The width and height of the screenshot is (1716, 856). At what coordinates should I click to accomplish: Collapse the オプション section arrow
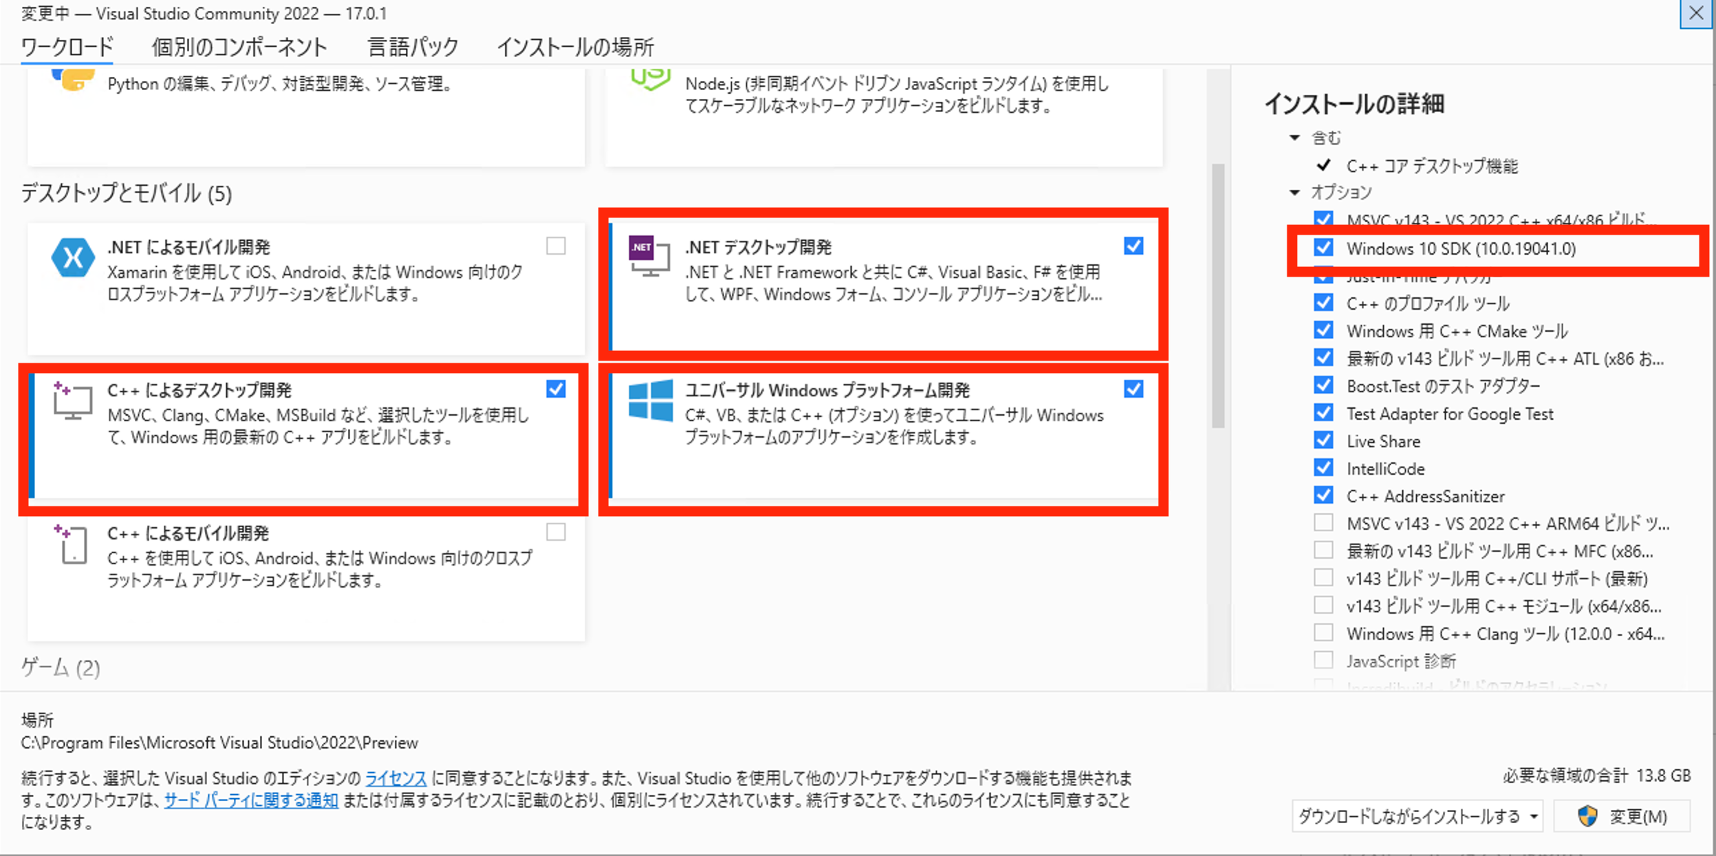pyautogui.click(x=1294, y=192)
